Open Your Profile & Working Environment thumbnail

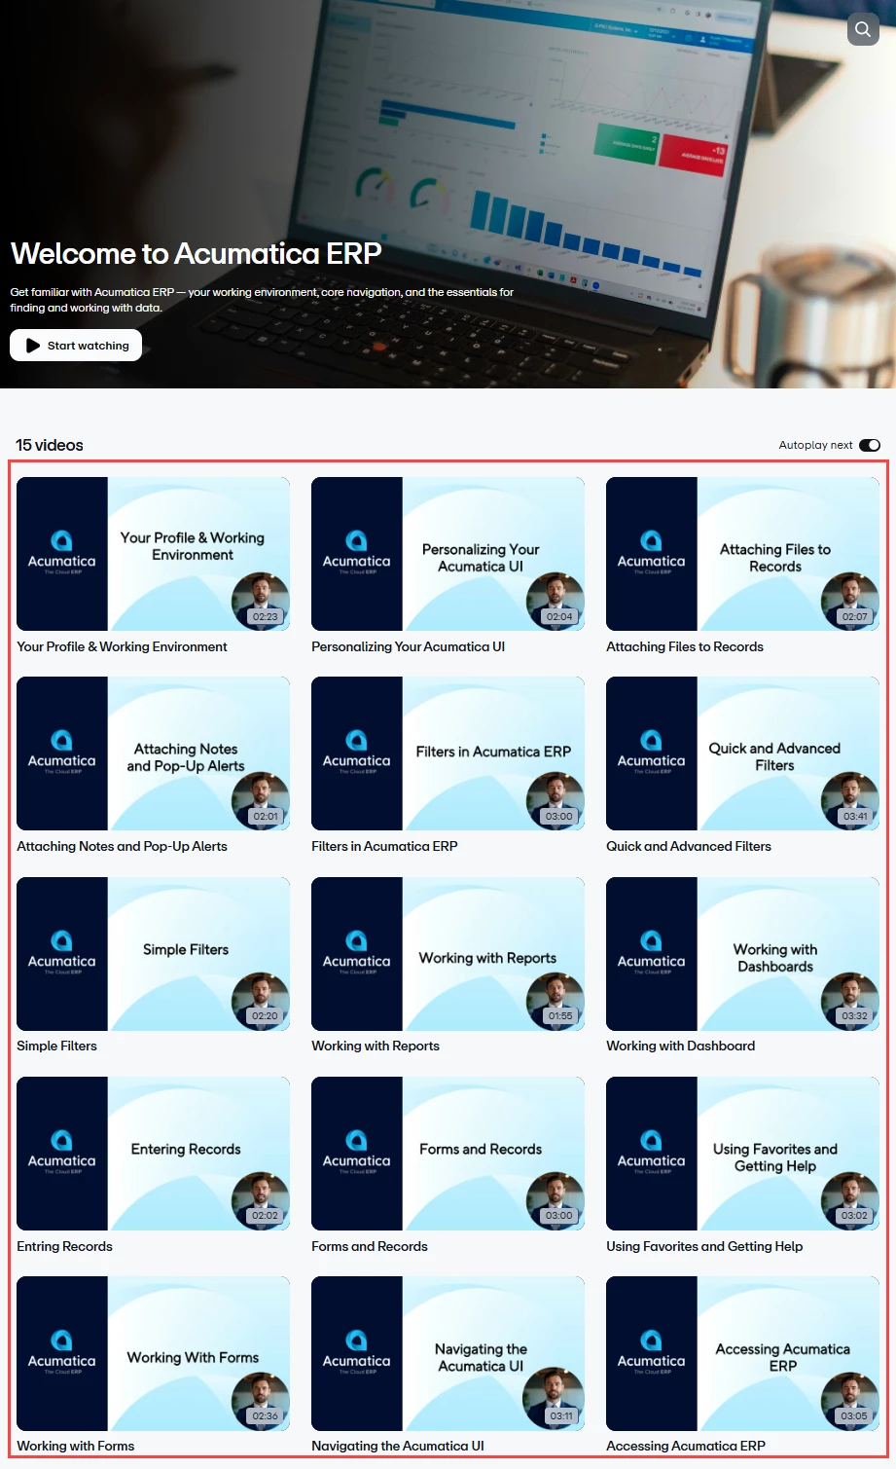click(x=153, y=554)
